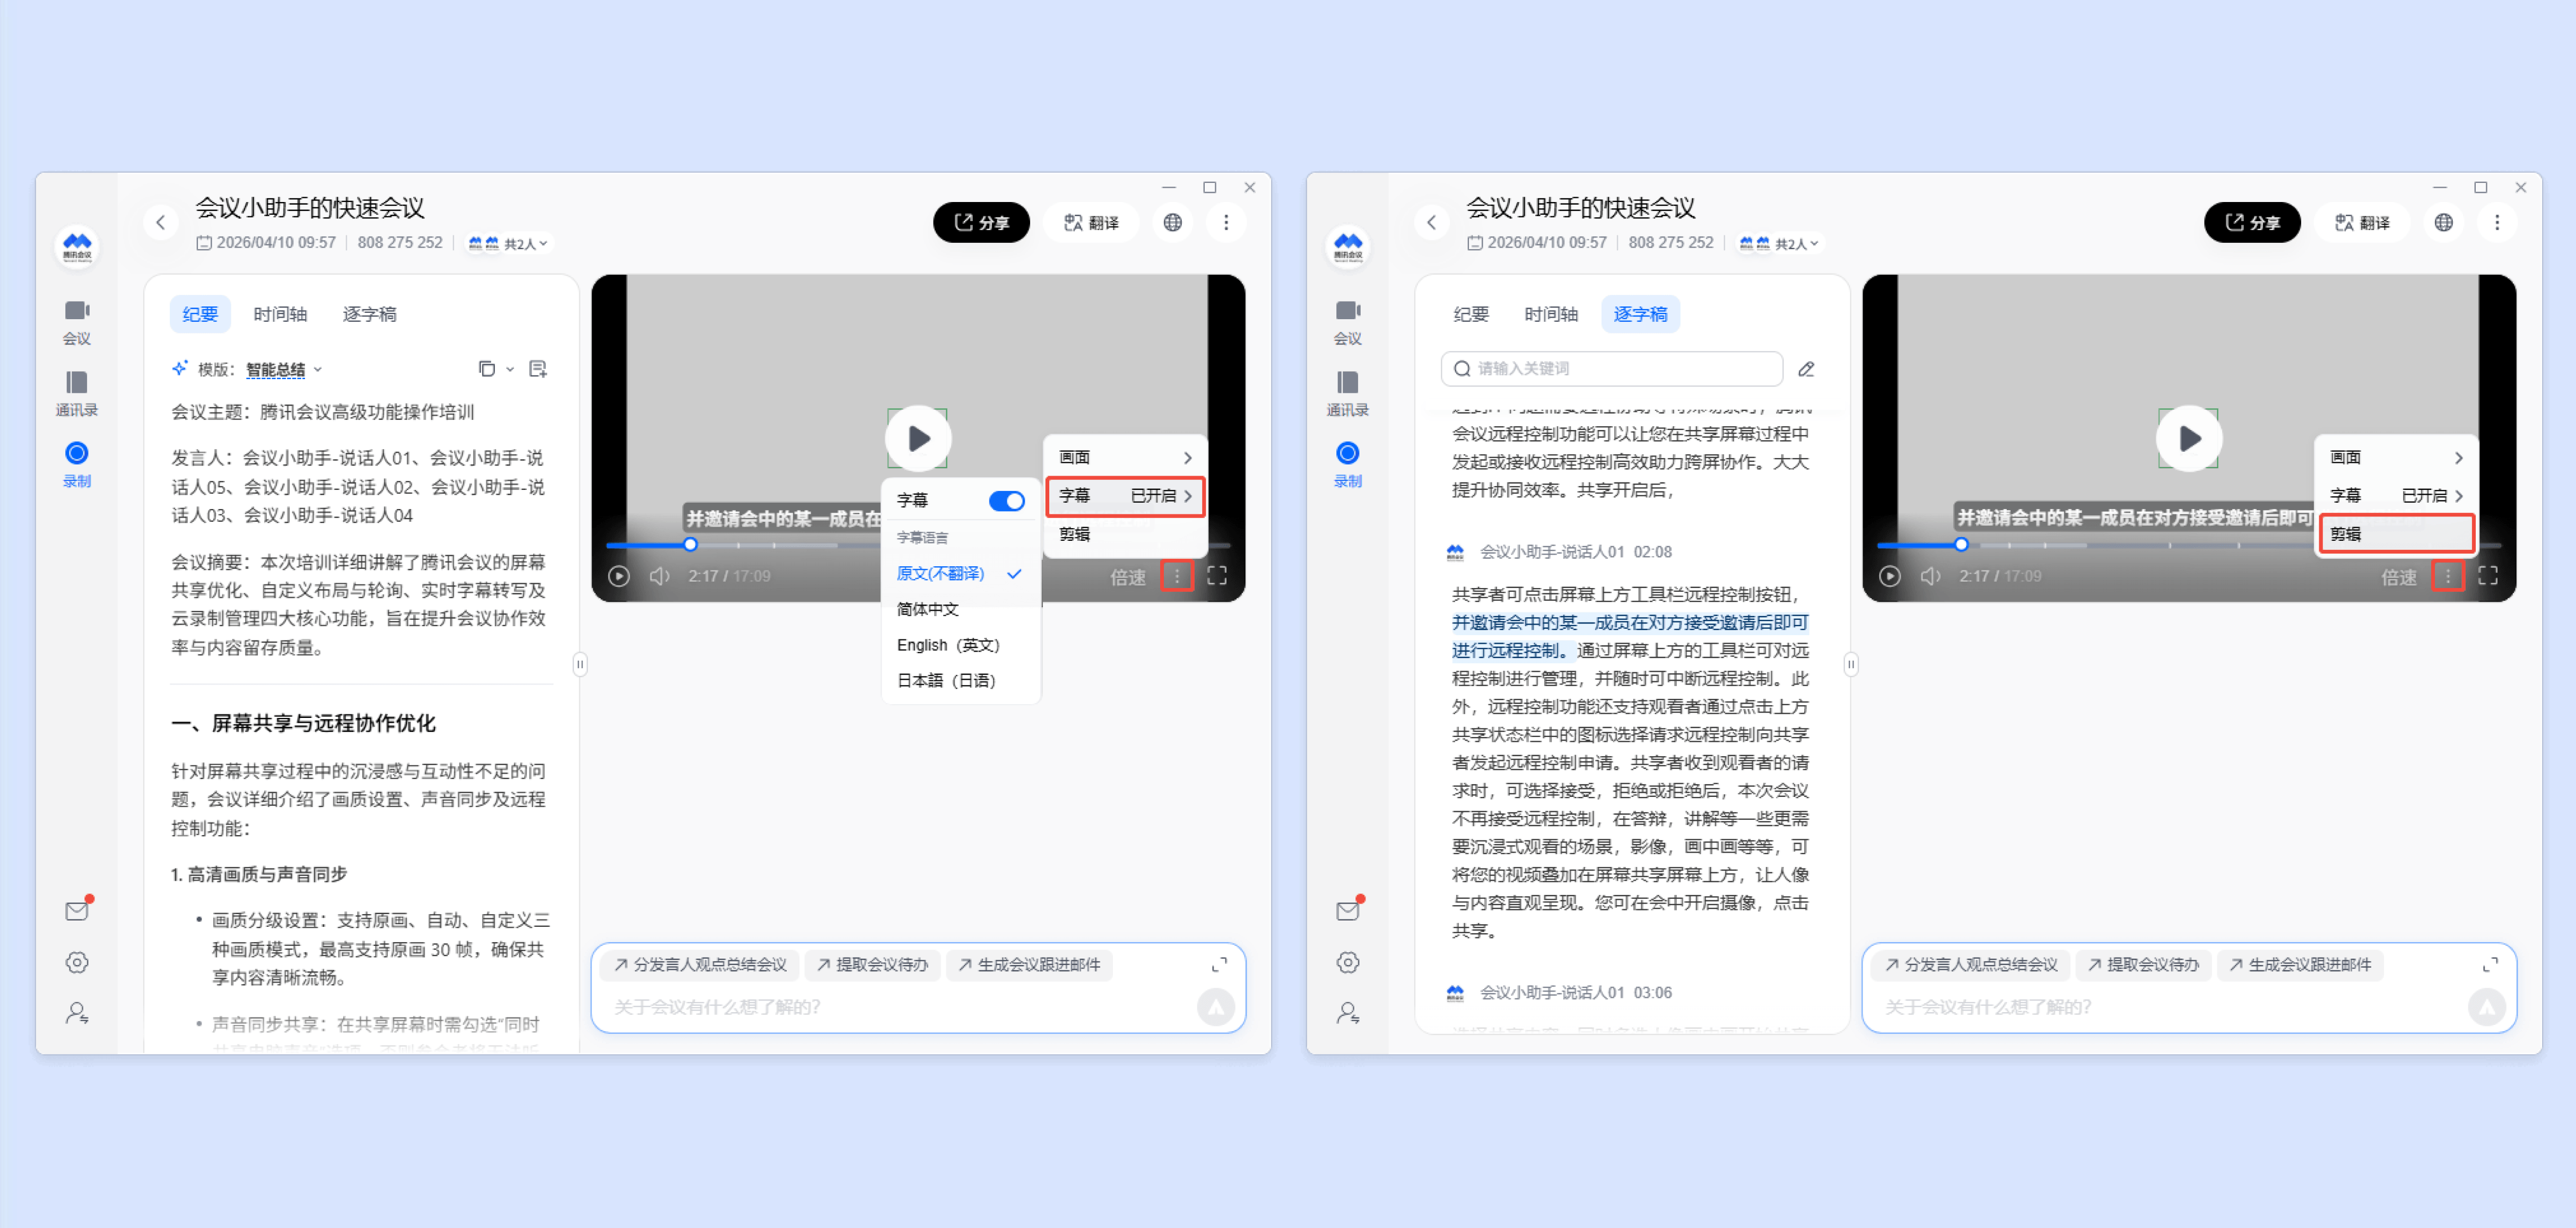Switch to 时间轴 tab in left window
Viewport: 2576px width, 1228px height.
pos(280,314)
